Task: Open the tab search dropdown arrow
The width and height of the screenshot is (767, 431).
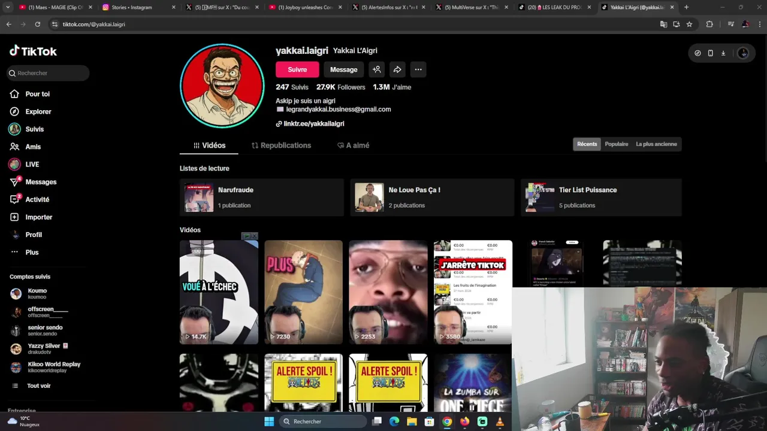Action: (8, 7)
